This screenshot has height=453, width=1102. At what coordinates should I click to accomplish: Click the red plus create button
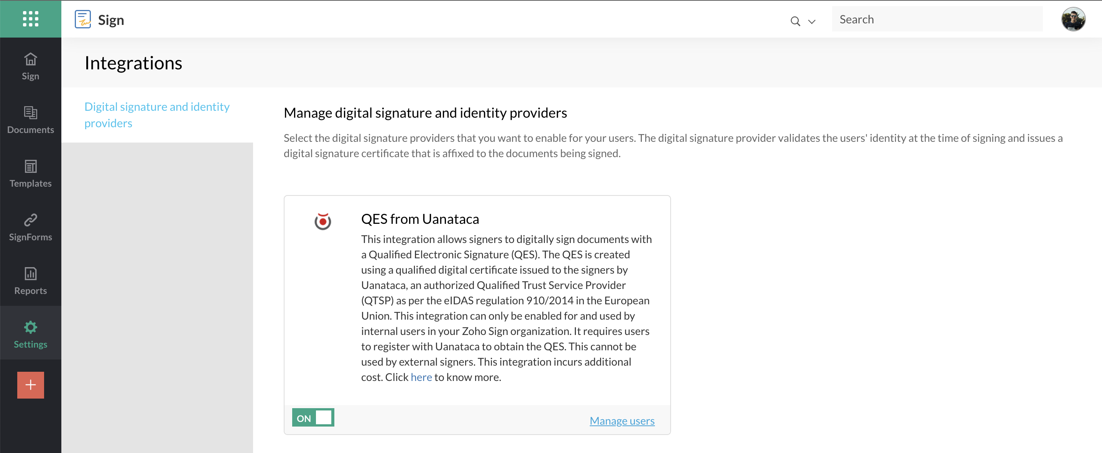[x=30, y=385]
